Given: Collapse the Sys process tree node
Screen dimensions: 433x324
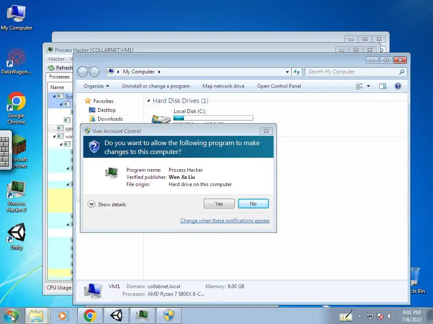Looking at the screenshot, I should click(54, 96).
